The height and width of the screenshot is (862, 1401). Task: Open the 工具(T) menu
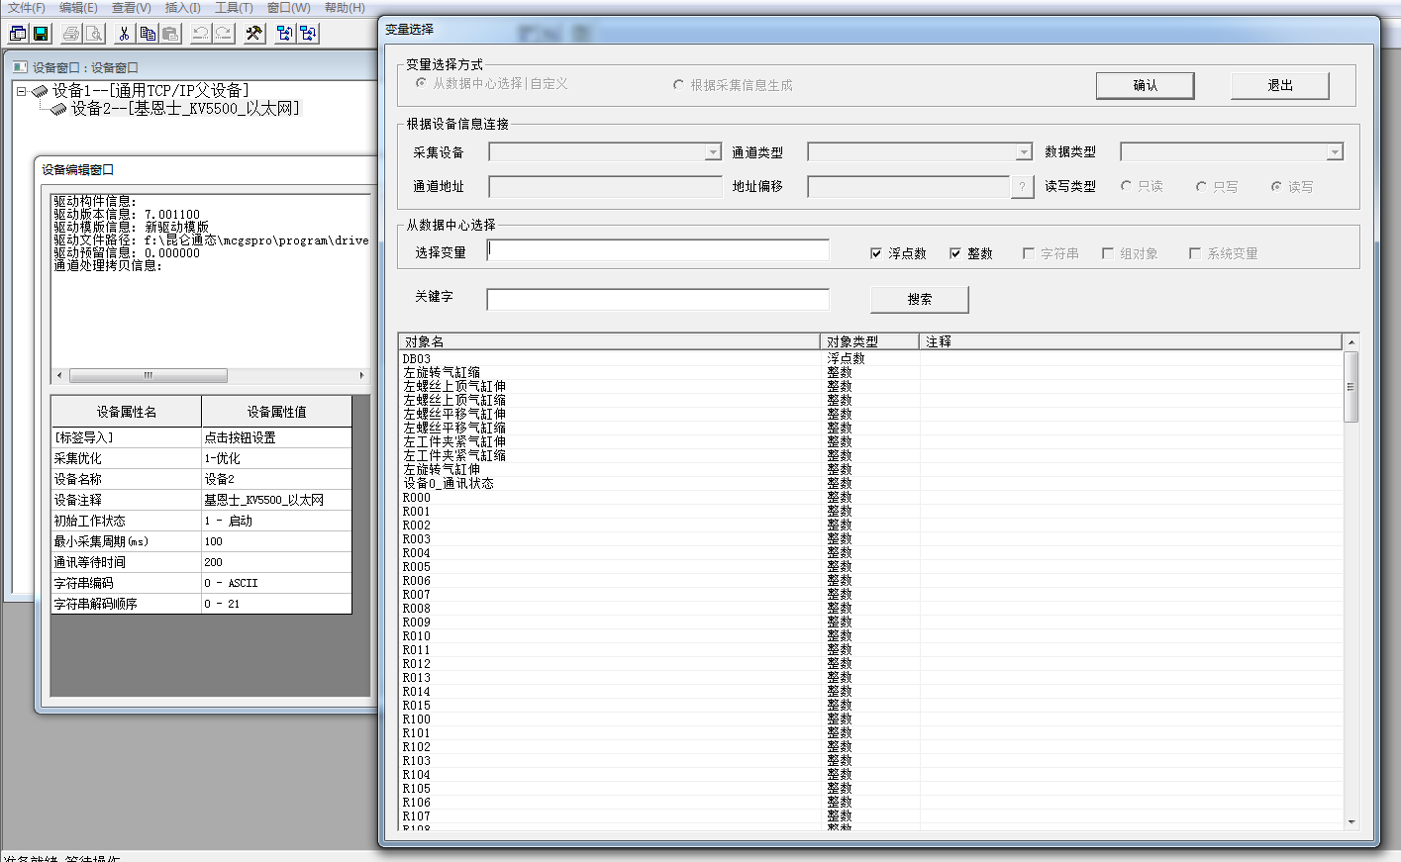point(234,8)
